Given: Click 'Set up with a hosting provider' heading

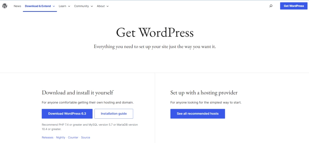Looking at the screenshot, I should point(204,92).
